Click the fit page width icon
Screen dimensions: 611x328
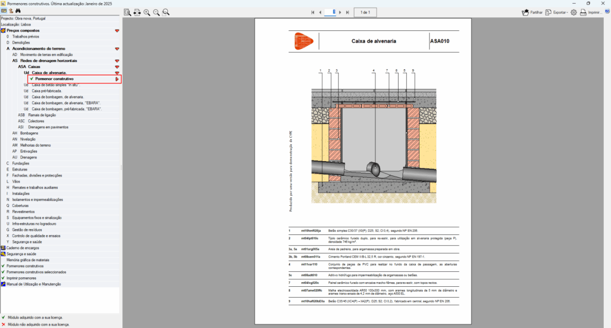click(137, 12)
